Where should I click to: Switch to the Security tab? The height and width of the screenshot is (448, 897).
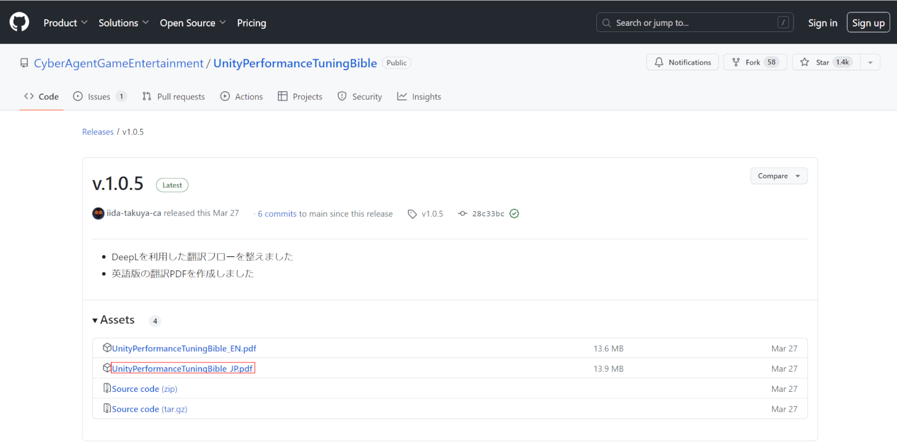click(x=360, y=97)
